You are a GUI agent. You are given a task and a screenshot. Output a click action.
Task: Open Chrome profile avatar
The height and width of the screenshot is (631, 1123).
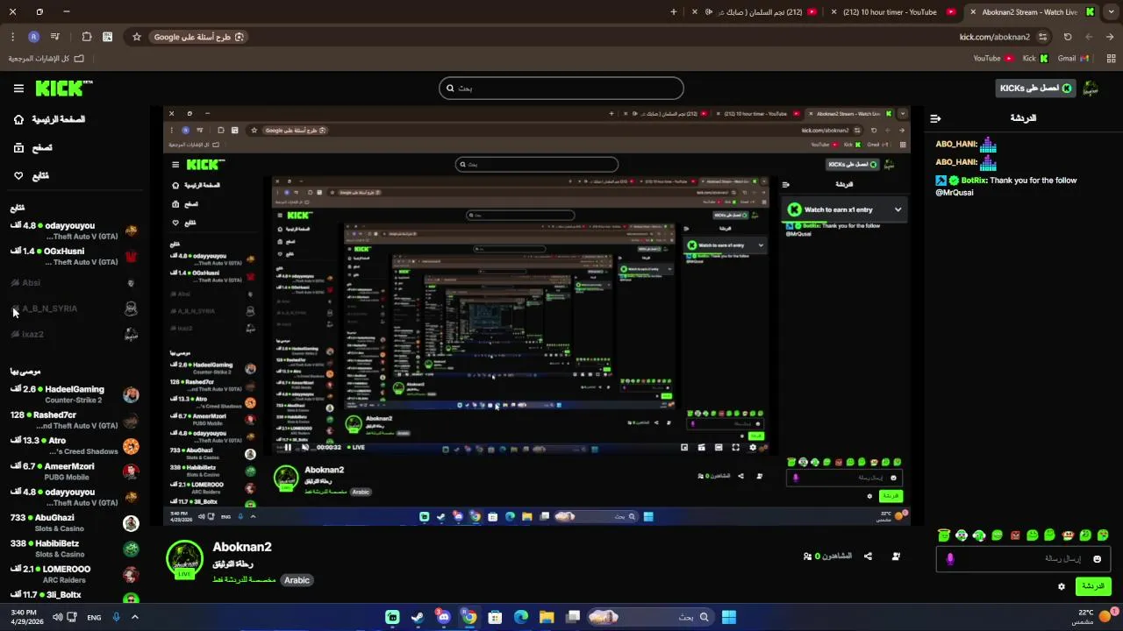pos(34,37)
